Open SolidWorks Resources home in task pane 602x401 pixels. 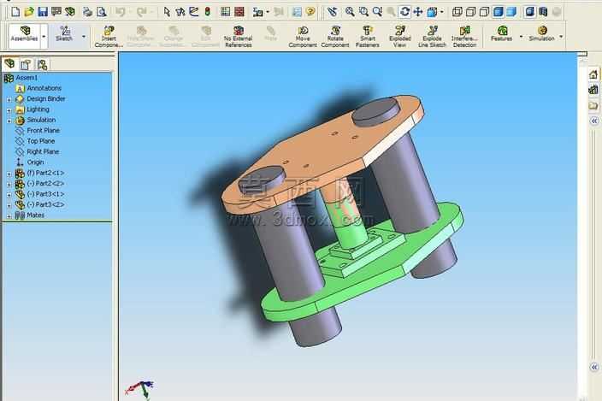(593, 74)
